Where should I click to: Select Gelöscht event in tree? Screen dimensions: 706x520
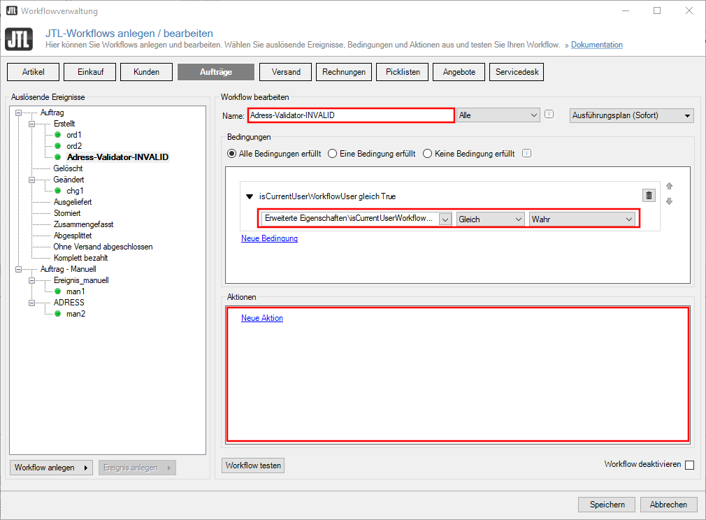(68, 168)
